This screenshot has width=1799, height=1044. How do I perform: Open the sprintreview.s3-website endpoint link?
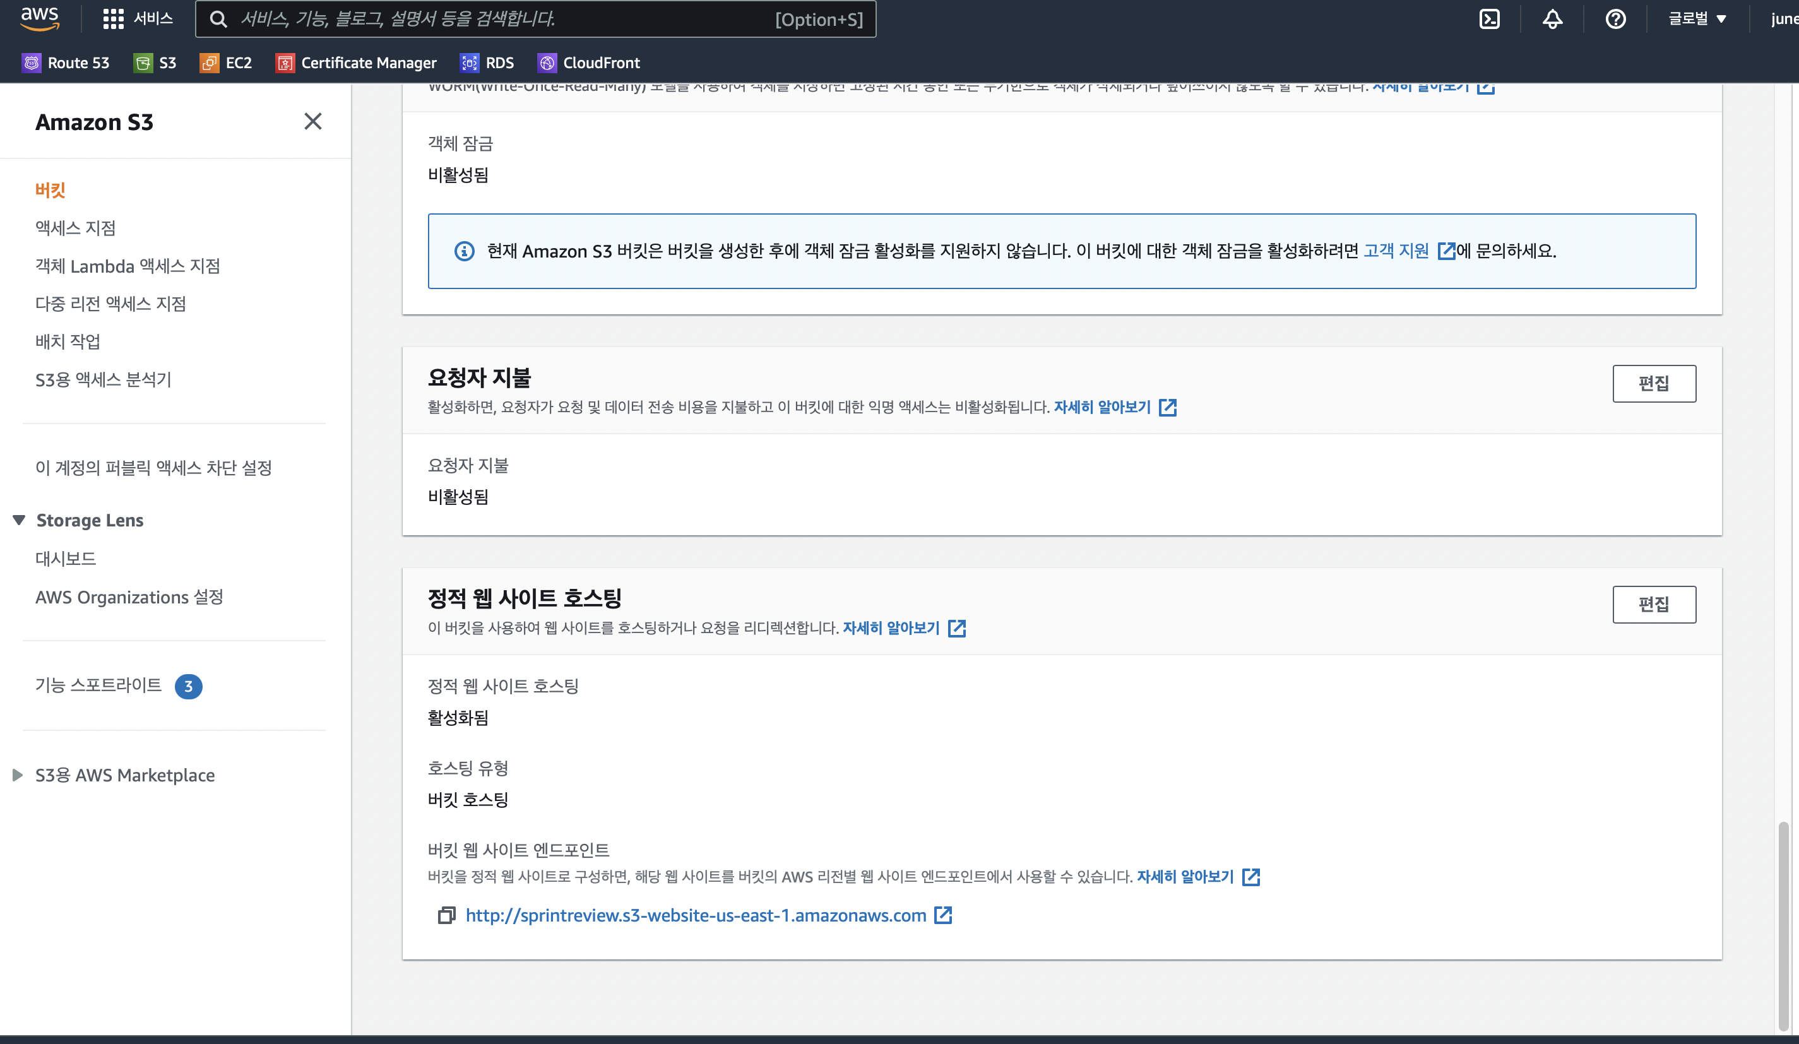coord(696,915)
